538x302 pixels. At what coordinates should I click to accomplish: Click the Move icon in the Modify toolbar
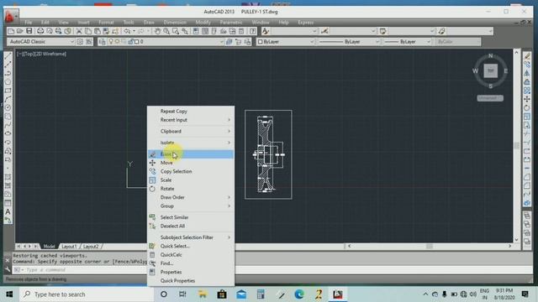click(527, 99)
